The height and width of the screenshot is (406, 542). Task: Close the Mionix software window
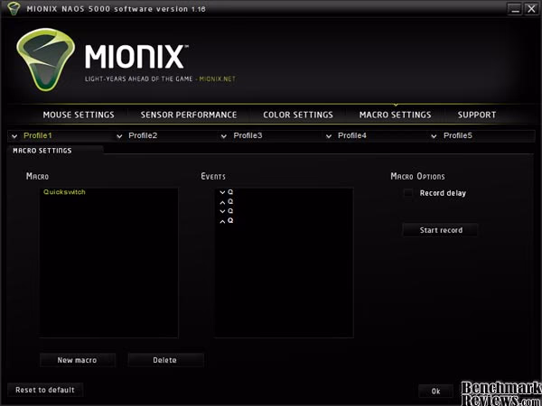click(x=531, y=9)
